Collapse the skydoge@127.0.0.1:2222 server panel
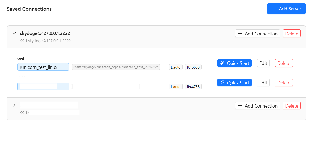 14,33
